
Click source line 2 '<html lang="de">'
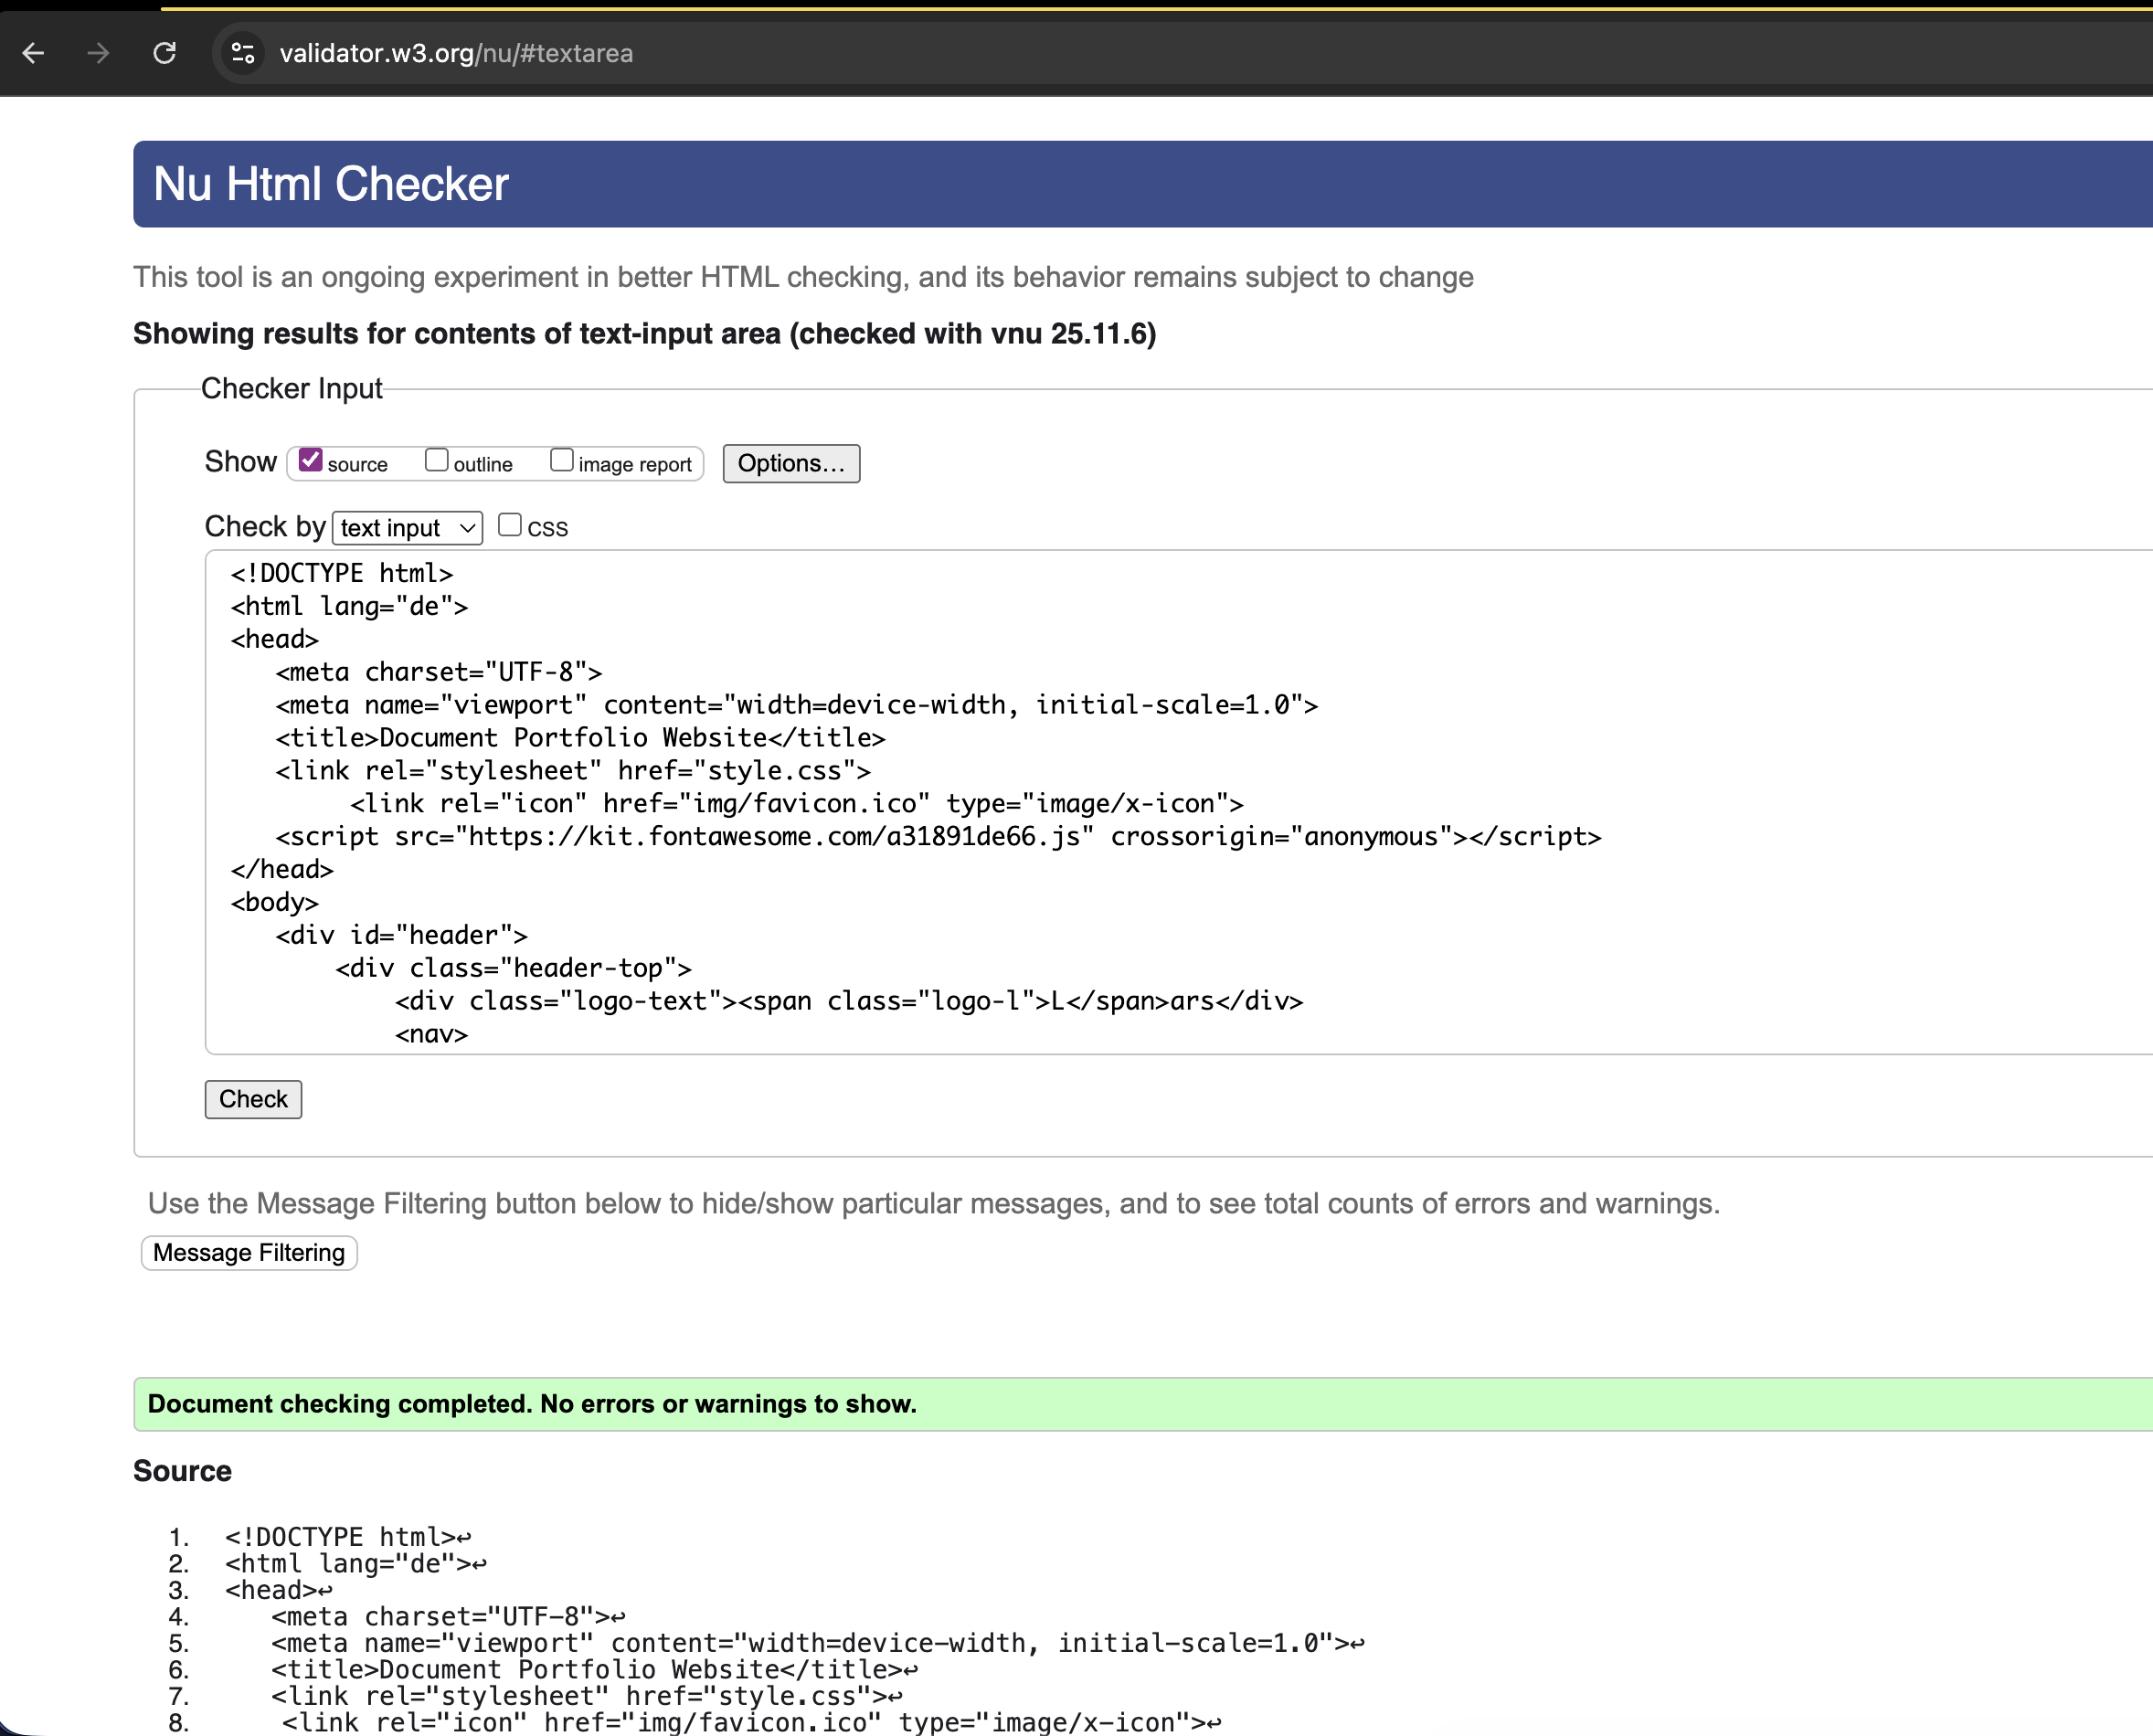356,1564
